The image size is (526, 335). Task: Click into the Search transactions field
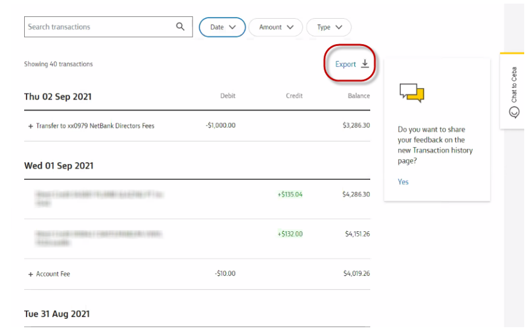click(x=100, y=27)
